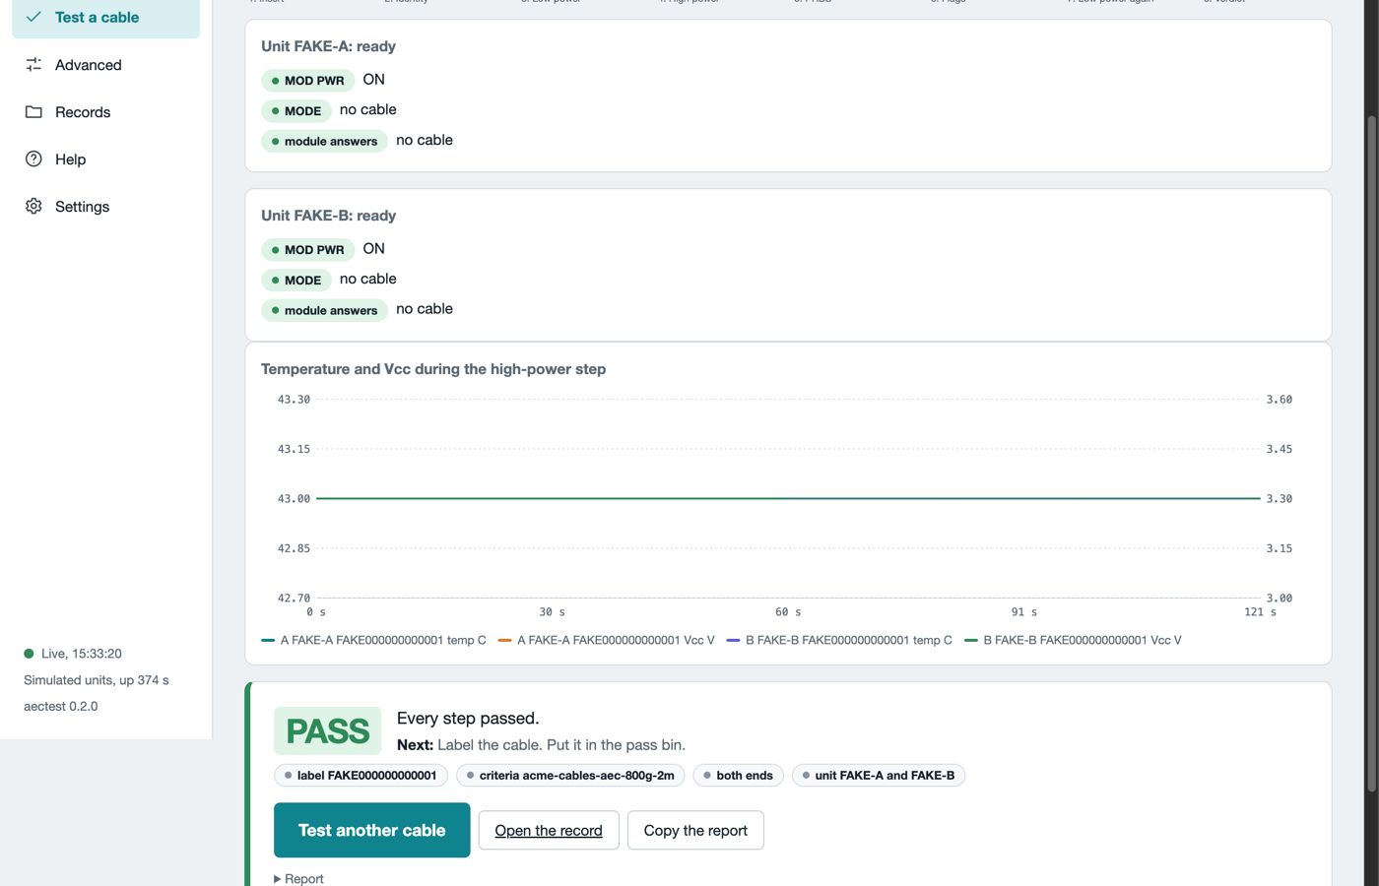Click the question mark Help icon
The height and width of the screenshot is (886, 1379).
pyautogui.click(x=33, y=158)
